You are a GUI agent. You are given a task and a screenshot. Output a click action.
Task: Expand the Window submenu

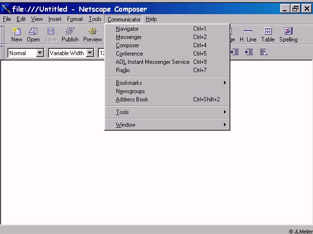167,125
